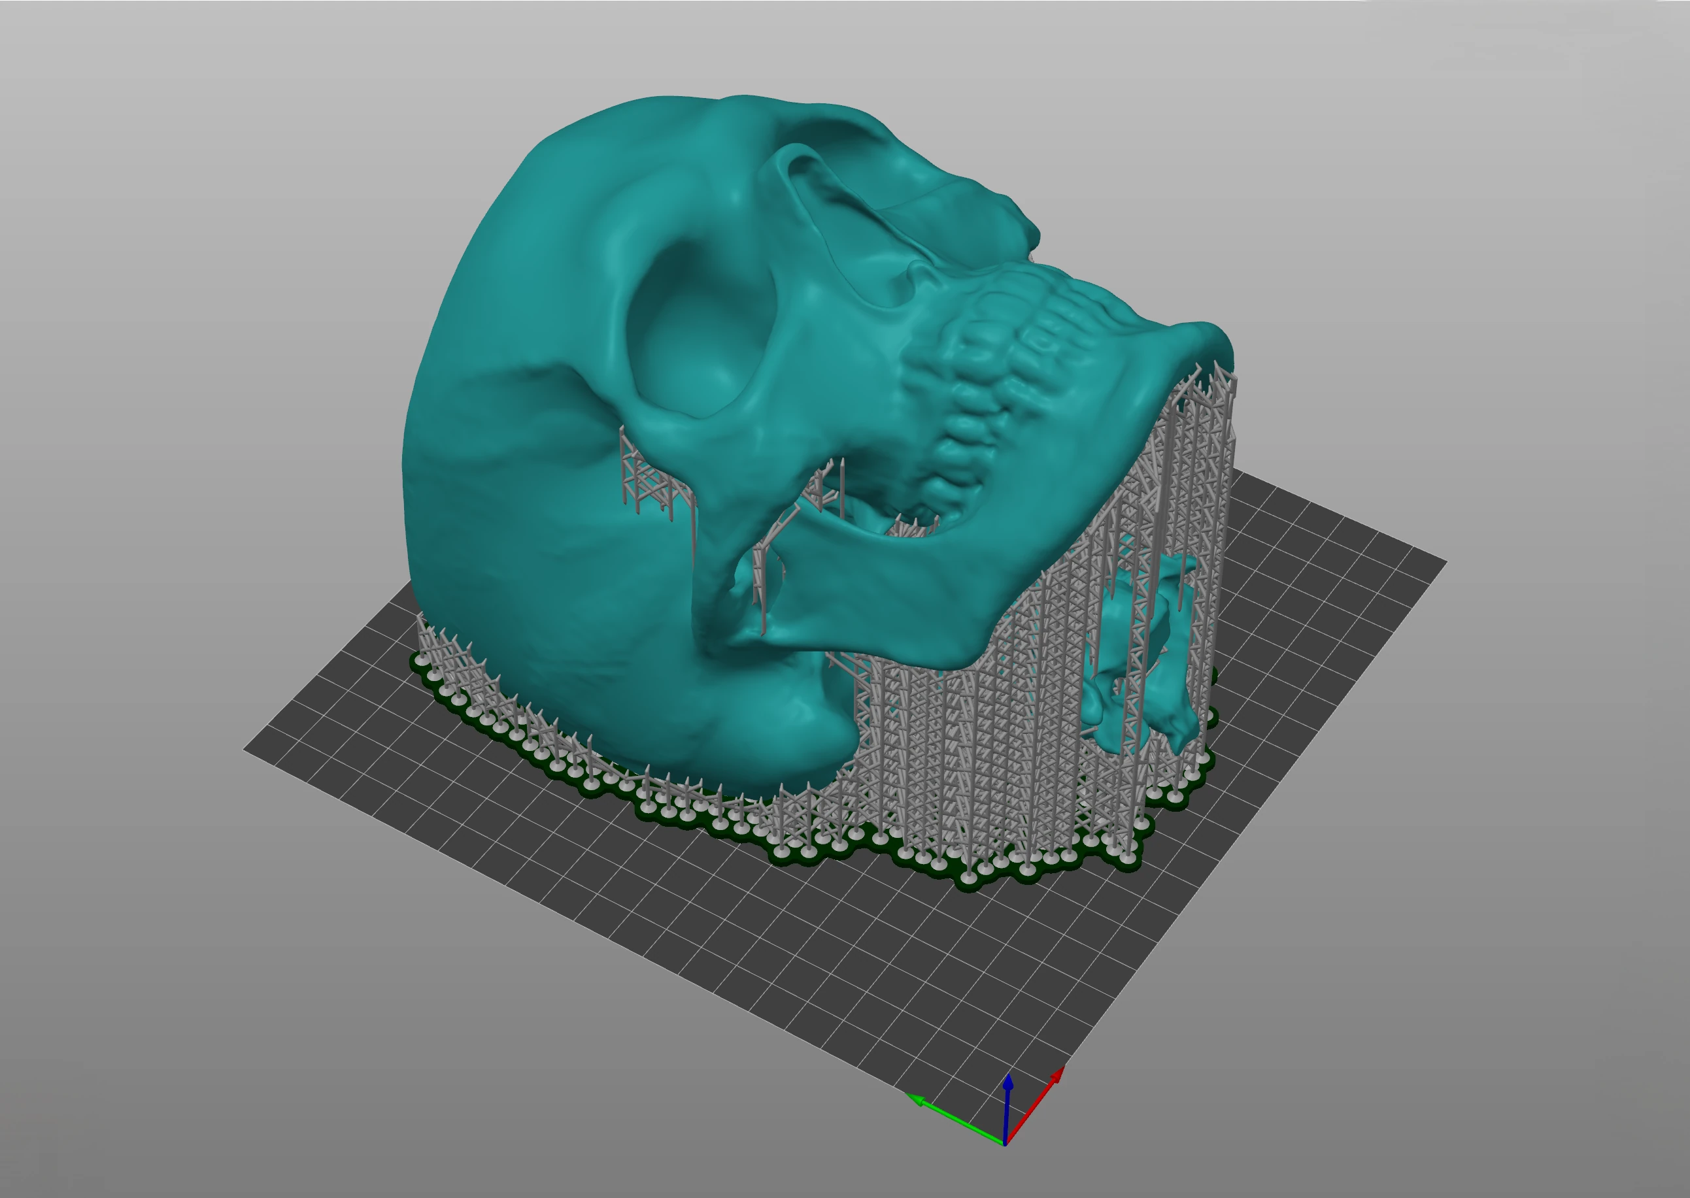Image resolution: width=1690 pixels, height=1198 pixels.
Task: Click the blue Z-axis arrow
Action: 1008,1090
